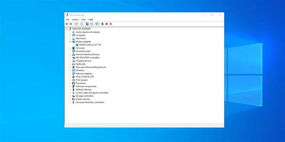Select the NVIDIA GeForce GT 740 entry
The height and width of the screenshot is (142, 285).
click(90, 45)
